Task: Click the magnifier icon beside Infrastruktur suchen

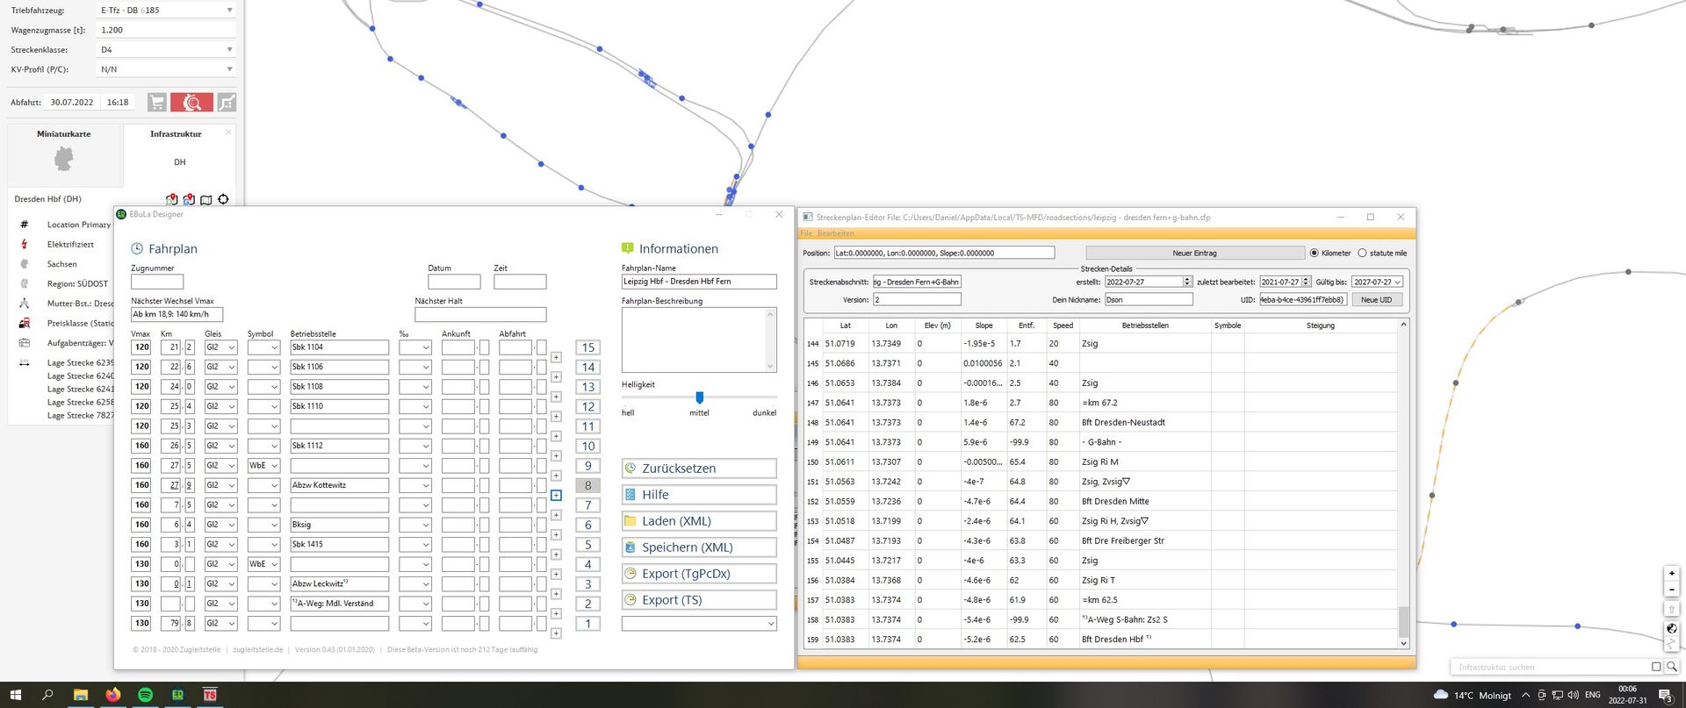Action: pos(1671,667)
